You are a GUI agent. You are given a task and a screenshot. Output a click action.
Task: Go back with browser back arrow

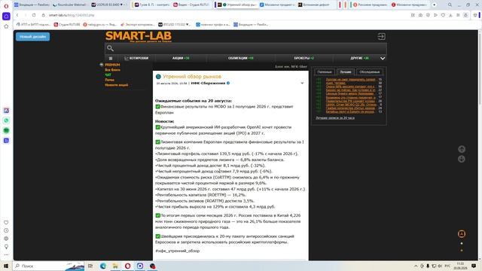pos(17,15)
